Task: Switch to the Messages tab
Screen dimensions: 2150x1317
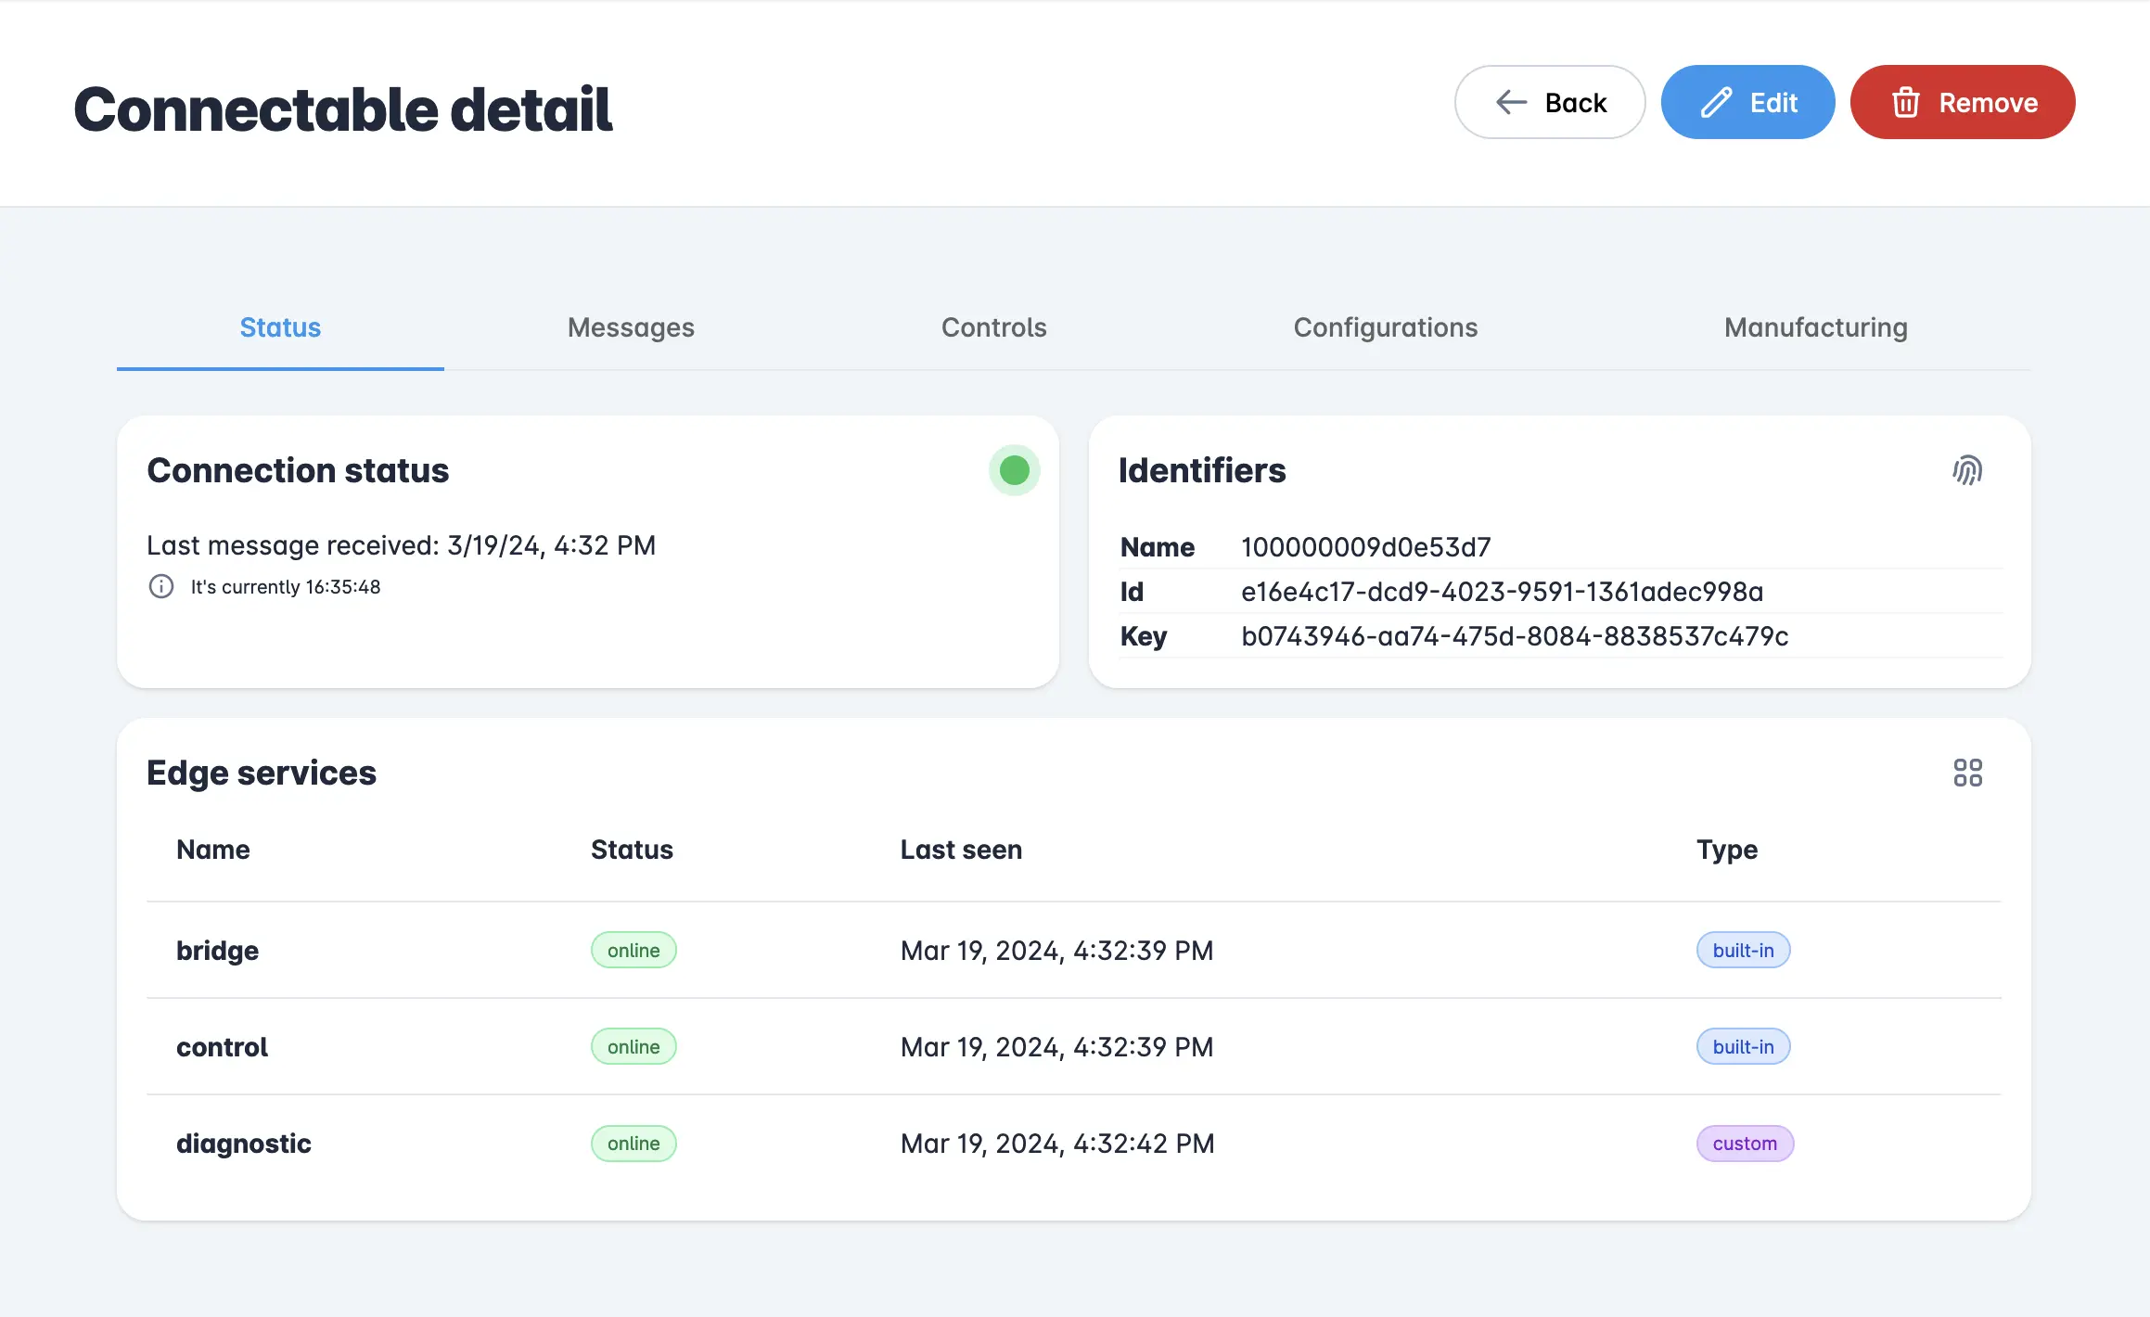Action: tap(631, 327)
